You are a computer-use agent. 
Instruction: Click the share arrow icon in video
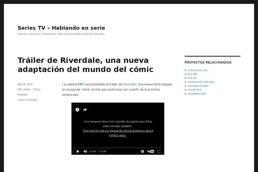pos(85,110)
